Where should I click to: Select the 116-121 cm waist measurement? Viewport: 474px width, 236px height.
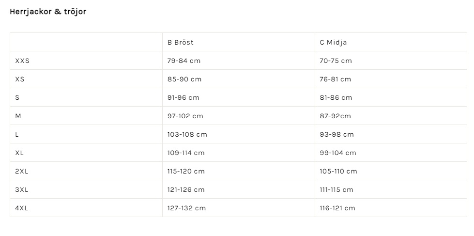(x=337, y=208)
